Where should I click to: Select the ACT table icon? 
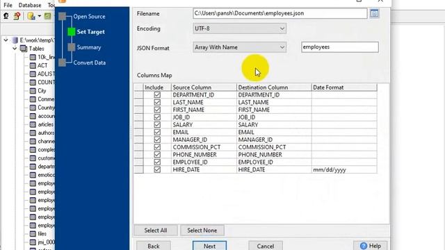tap(33, 65)
